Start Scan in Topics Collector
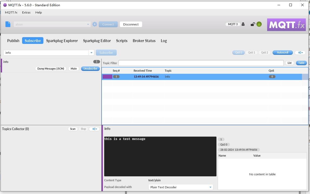Viewport: 310px width, 194px height. [73, 129]
